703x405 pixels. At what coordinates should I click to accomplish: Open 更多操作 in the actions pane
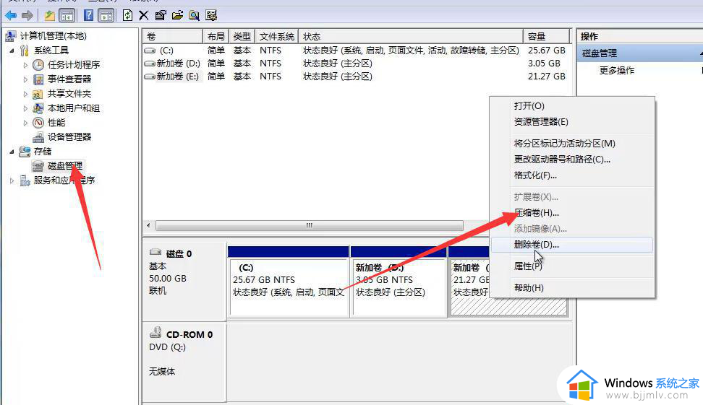click(x=617, y=71)
